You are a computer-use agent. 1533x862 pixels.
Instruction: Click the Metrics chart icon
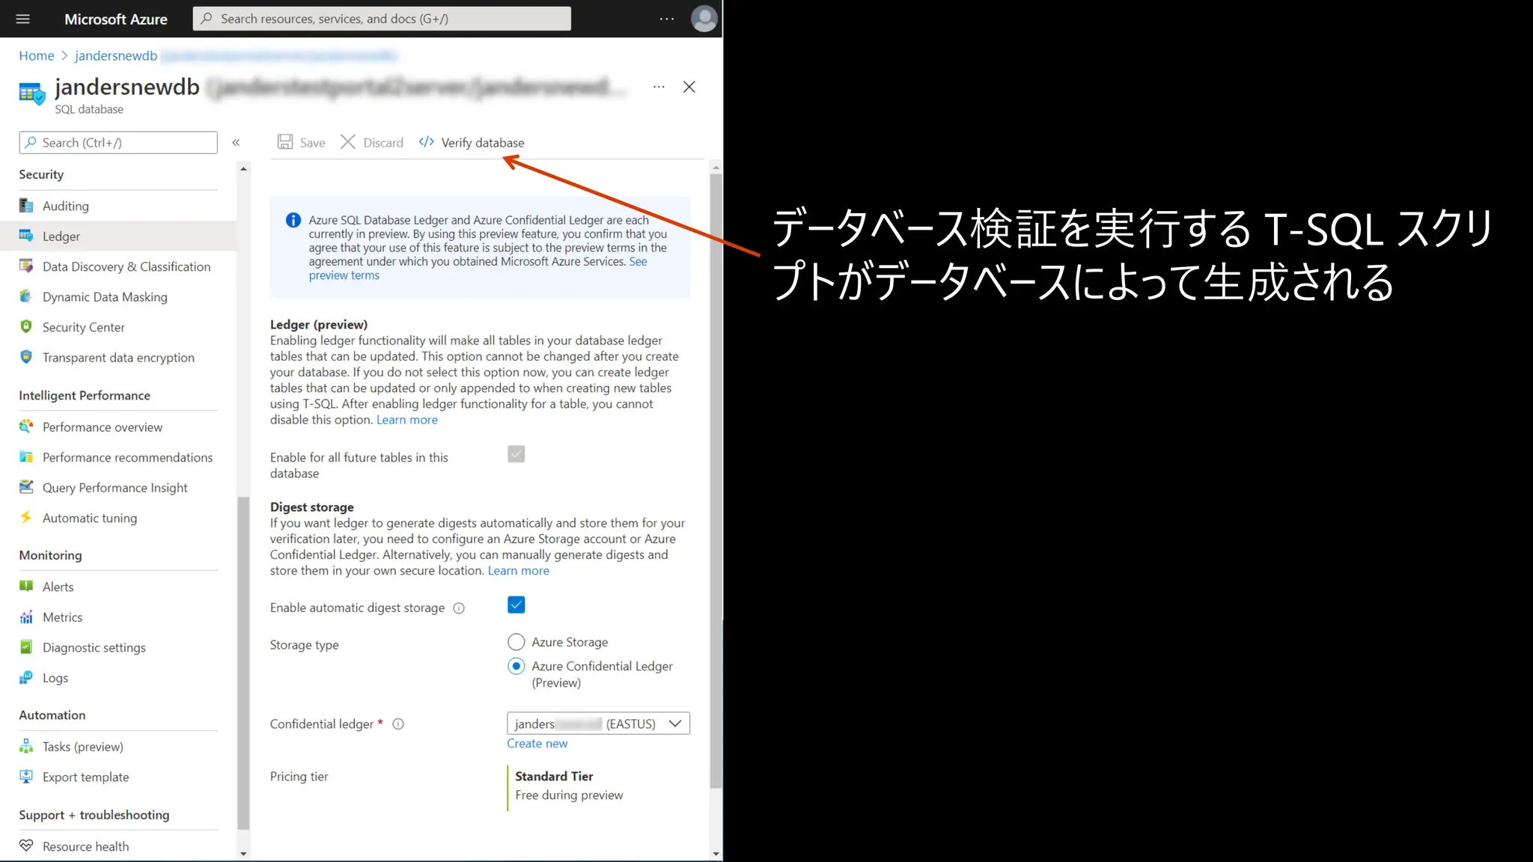[x=26, y=617]
